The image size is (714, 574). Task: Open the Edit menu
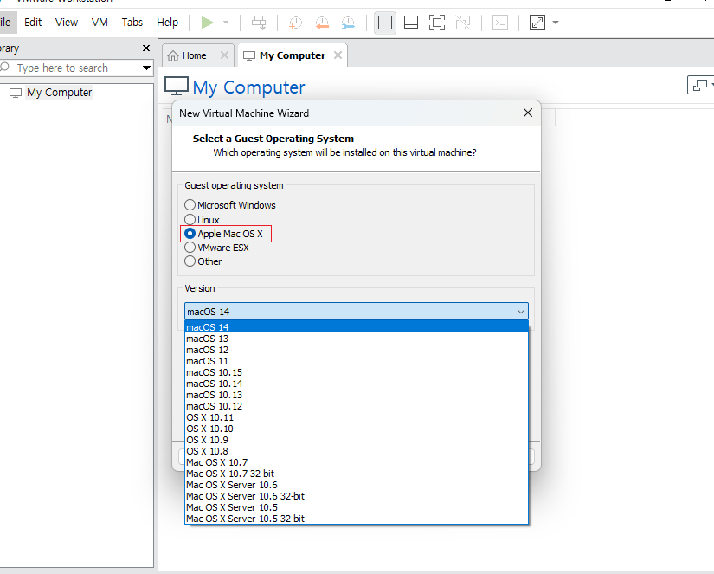pyautogui.click(x=33, y=22)
